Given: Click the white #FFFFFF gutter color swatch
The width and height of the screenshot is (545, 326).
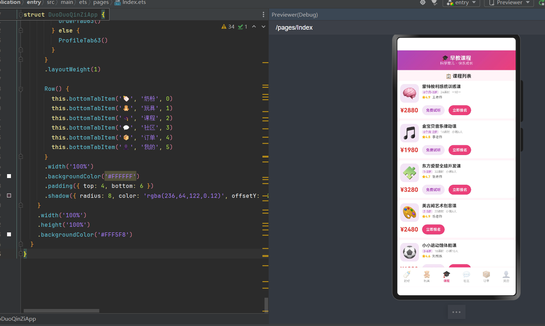Looking at the screenshot, I should (x=9, y=176).
